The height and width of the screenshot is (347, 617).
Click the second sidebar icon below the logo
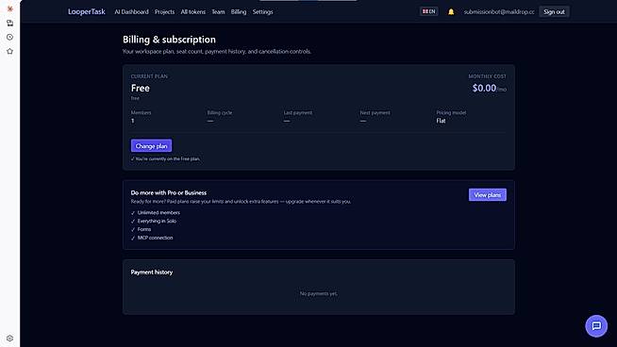point(9,23)
